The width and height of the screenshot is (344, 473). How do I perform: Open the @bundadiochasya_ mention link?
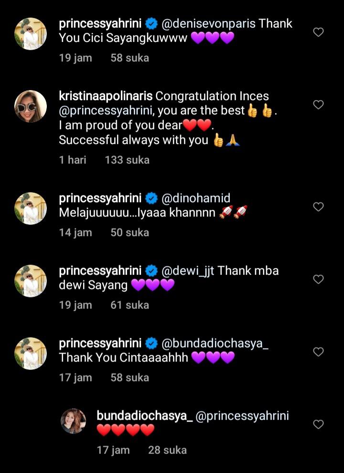215,343
